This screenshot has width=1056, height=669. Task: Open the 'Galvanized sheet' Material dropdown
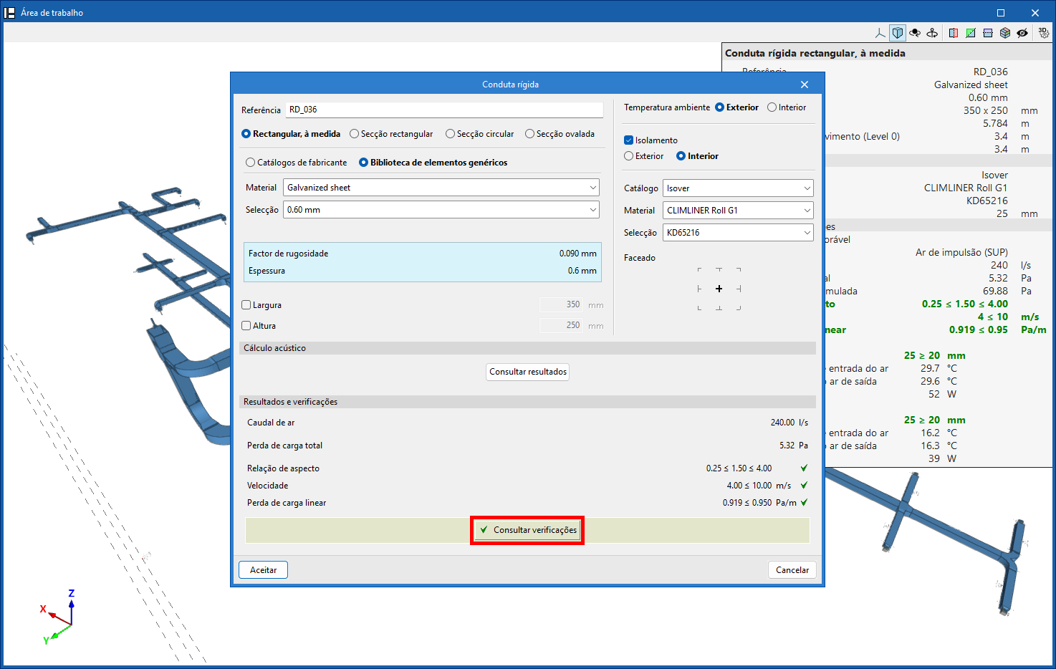coord(441,188)
